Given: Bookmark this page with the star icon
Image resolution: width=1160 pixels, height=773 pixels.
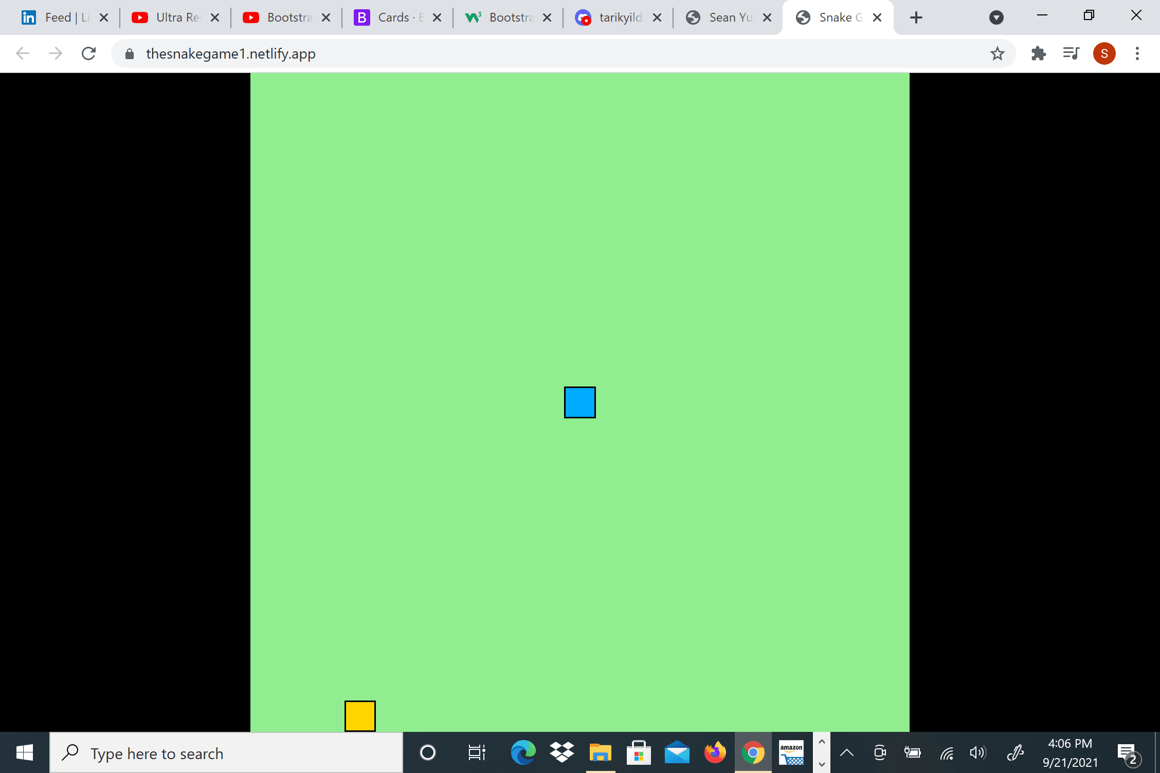Looking at the screenshot, I should pos(998,53).
